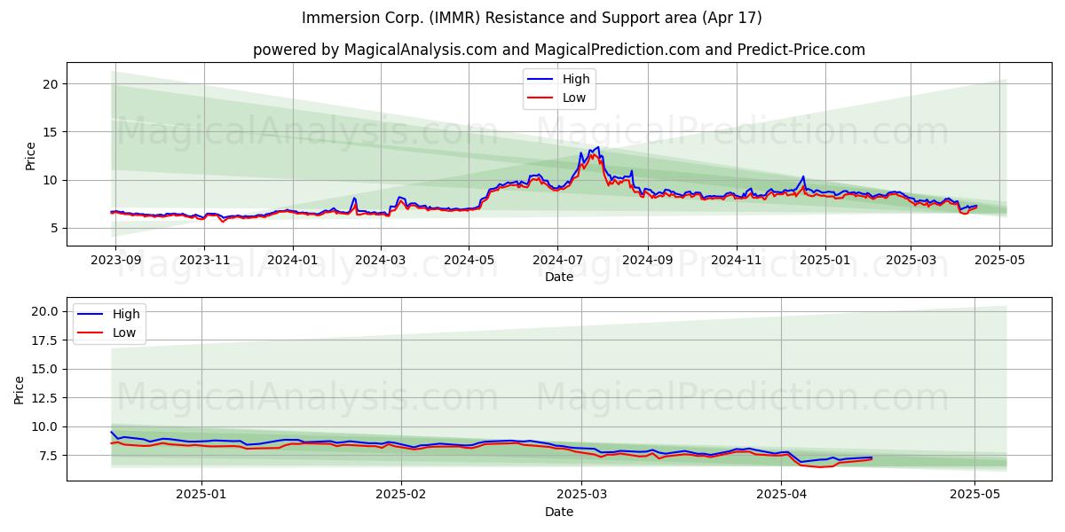Click the 'Price' axis label of top chart

[x=31, y=156]
